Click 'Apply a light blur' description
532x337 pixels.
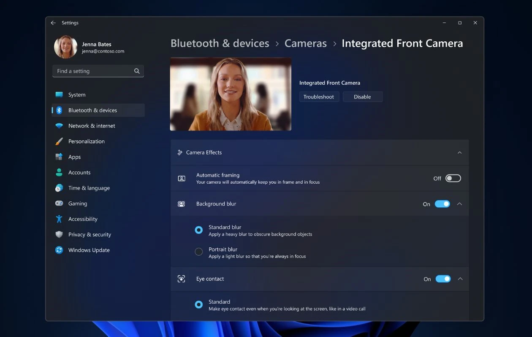[257, 256]
